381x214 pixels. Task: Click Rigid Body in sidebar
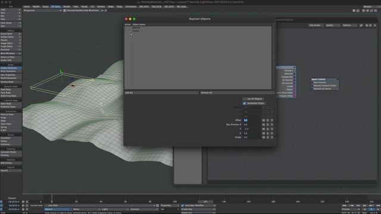point(11,90)
